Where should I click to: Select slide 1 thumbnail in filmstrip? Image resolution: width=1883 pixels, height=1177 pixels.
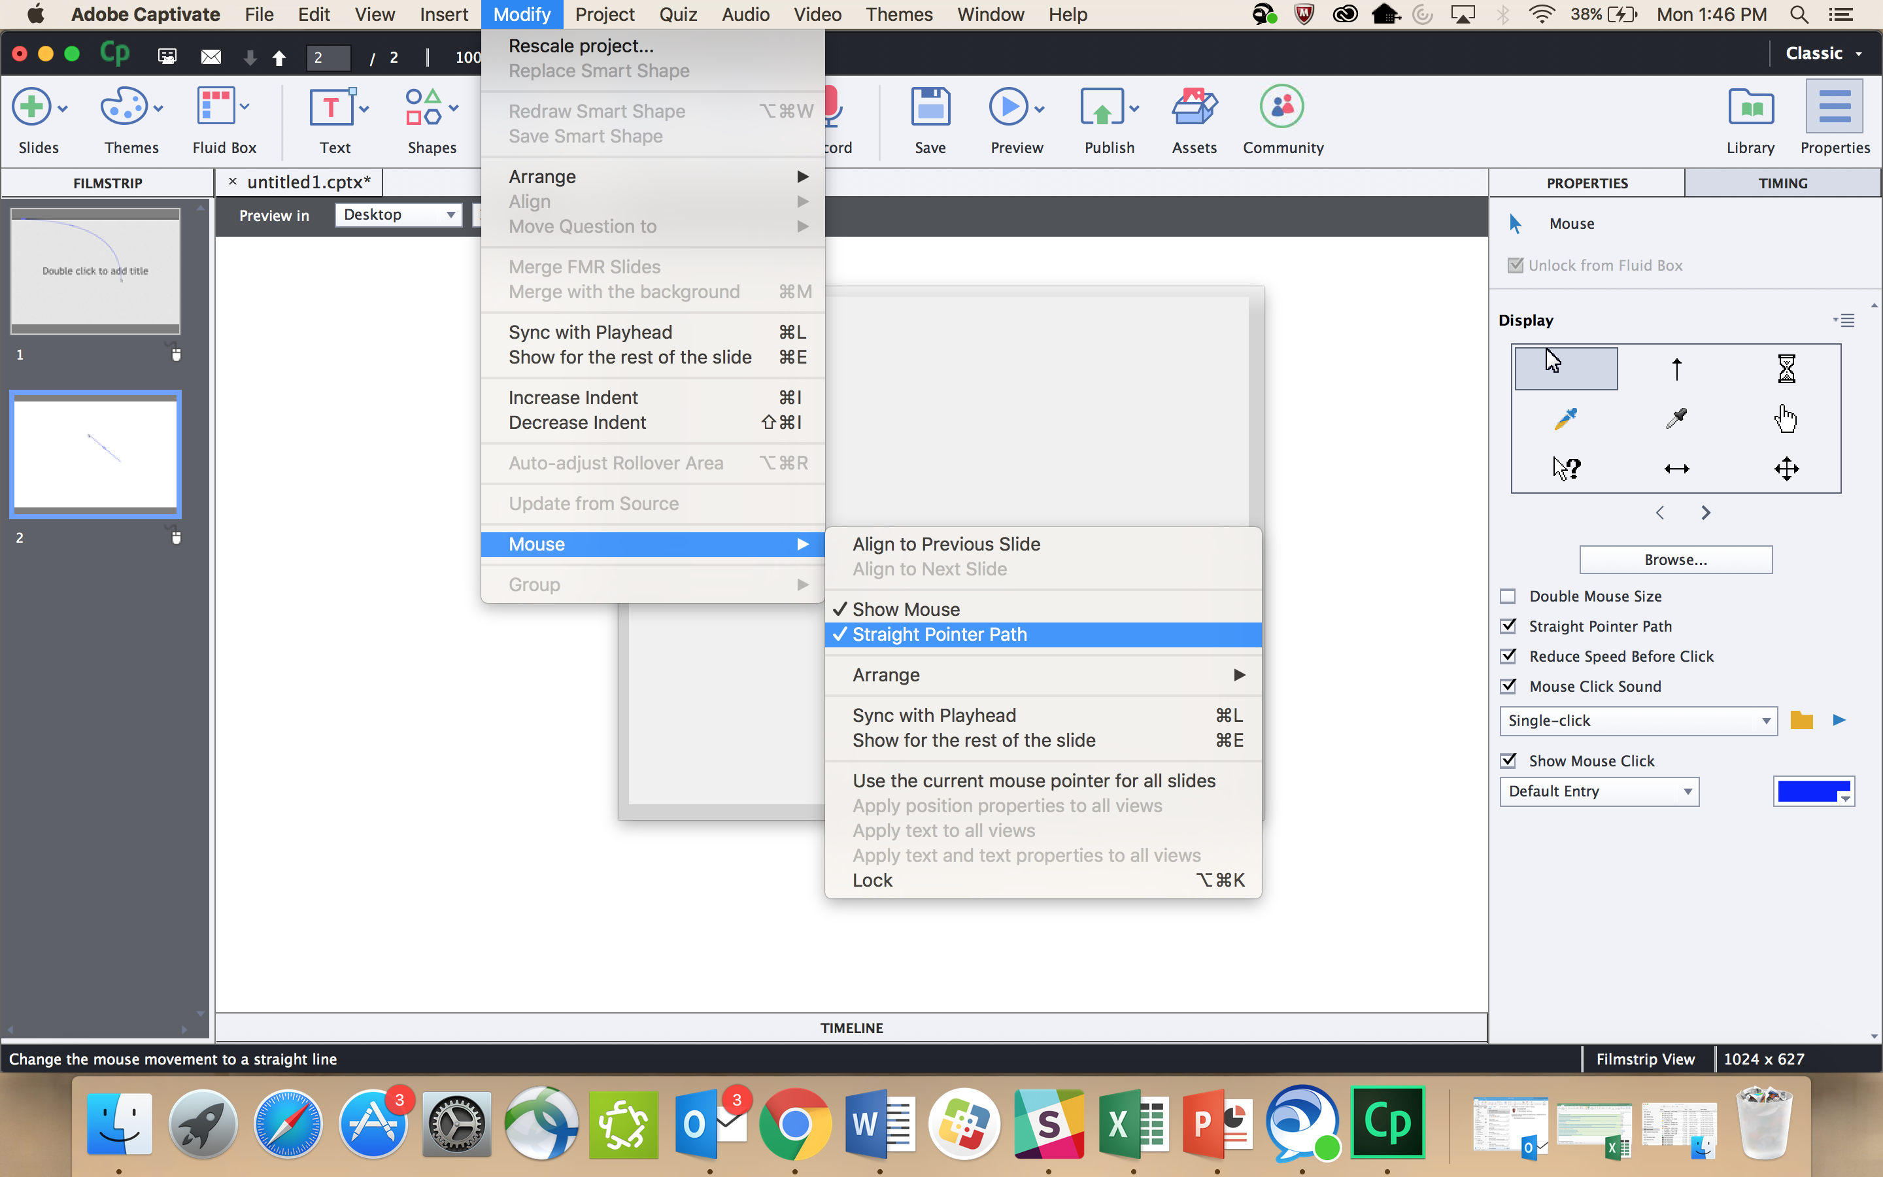click(95, 271)
